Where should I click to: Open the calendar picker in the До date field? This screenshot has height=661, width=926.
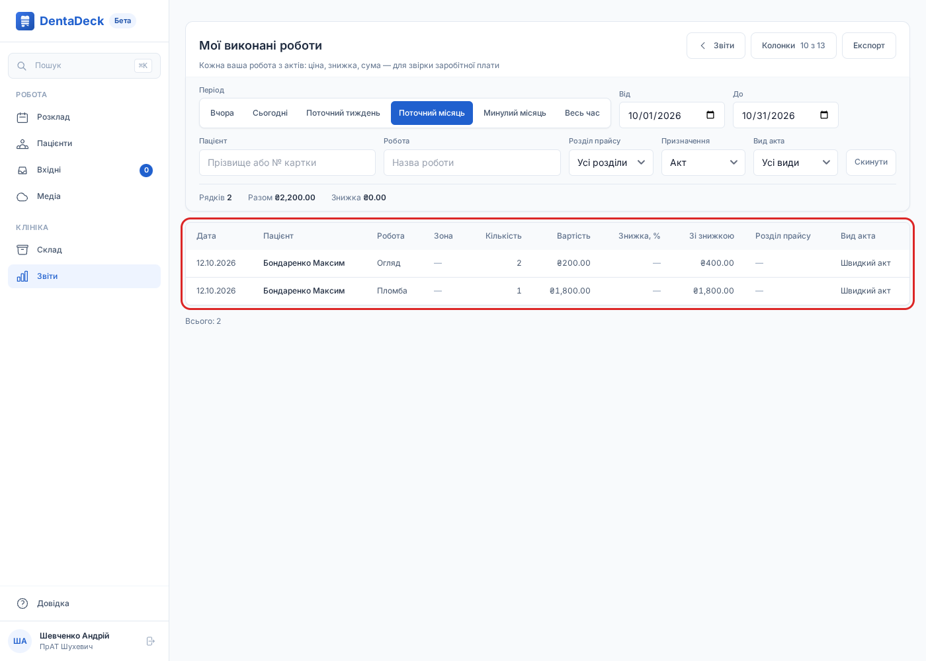(x=824, y=115)
